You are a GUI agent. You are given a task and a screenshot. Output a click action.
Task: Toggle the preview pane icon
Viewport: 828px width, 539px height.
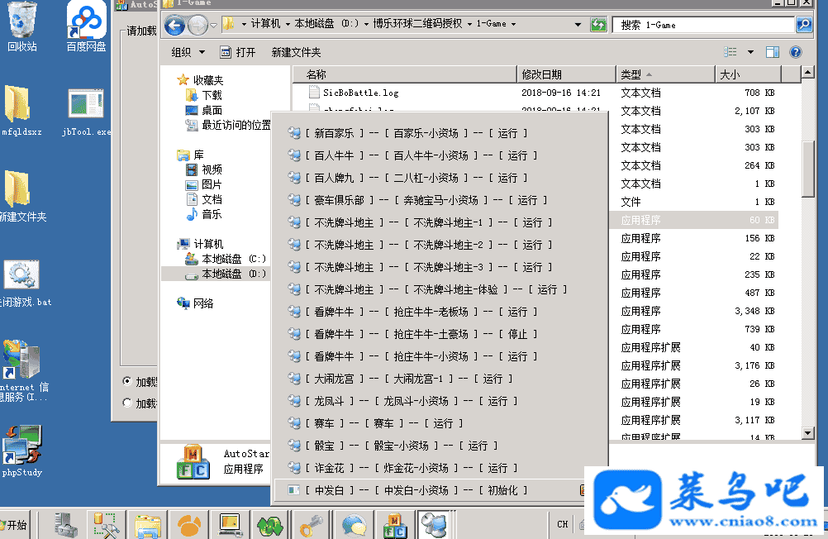pos(773,52)
